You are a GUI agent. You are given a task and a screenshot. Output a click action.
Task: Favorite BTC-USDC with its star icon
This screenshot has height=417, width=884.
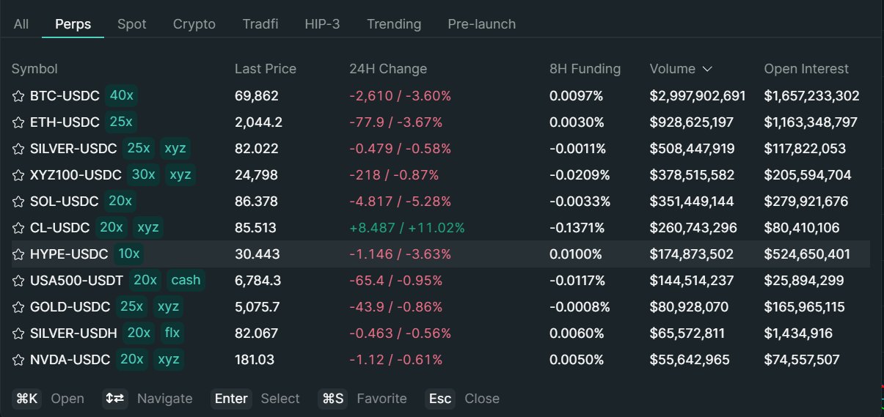coord(18,96)
